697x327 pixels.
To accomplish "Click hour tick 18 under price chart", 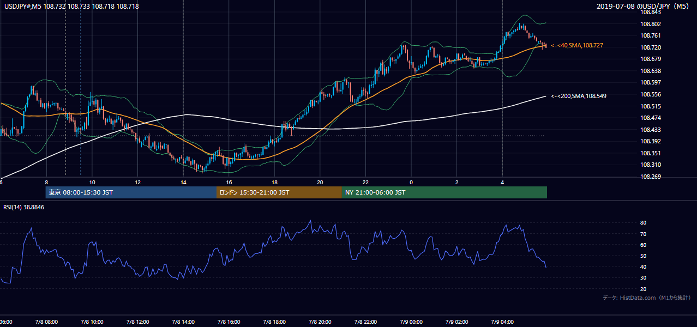I will [x=274, y=182].
